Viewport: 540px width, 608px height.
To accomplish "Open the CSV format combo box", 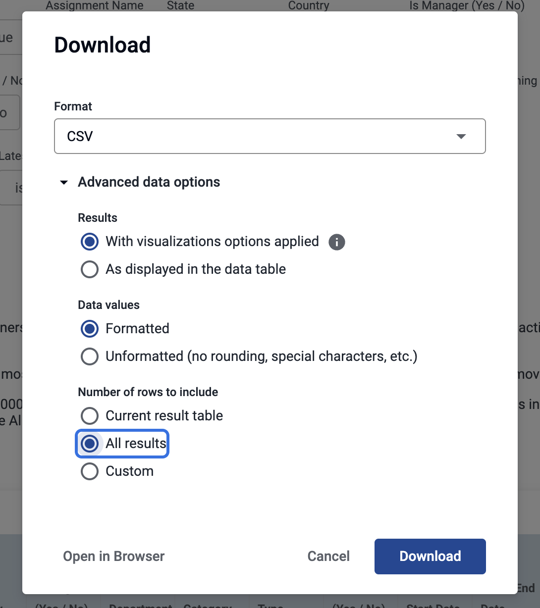I will (x=270, y=136).
